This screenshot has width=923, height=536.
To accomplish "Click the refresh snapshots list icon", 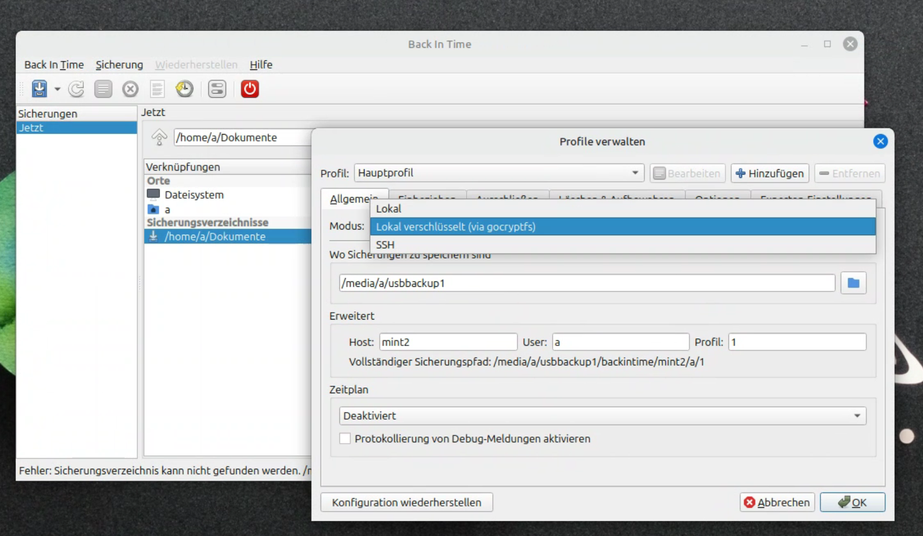I will tap(77, 89).
